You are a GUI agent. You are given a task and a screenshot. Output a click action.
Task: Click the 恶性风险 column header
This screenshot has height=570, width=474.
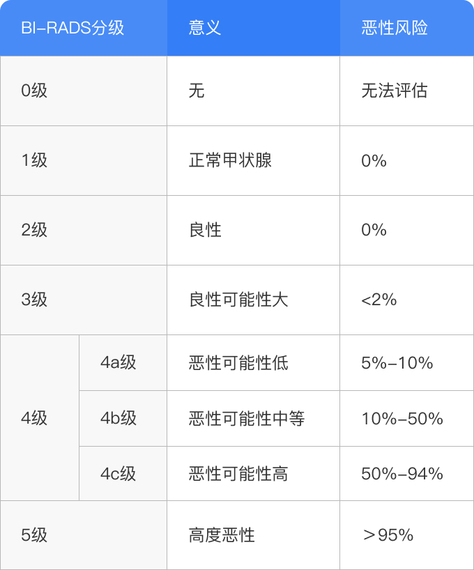pos(395,28)
